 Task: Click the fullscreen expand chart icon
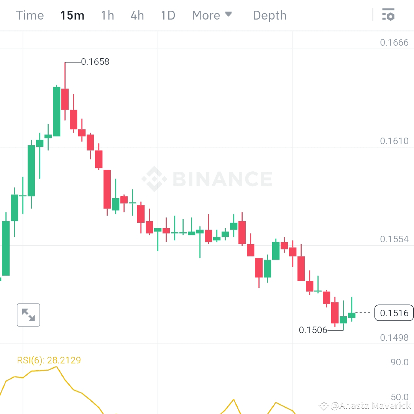point(28,315)
